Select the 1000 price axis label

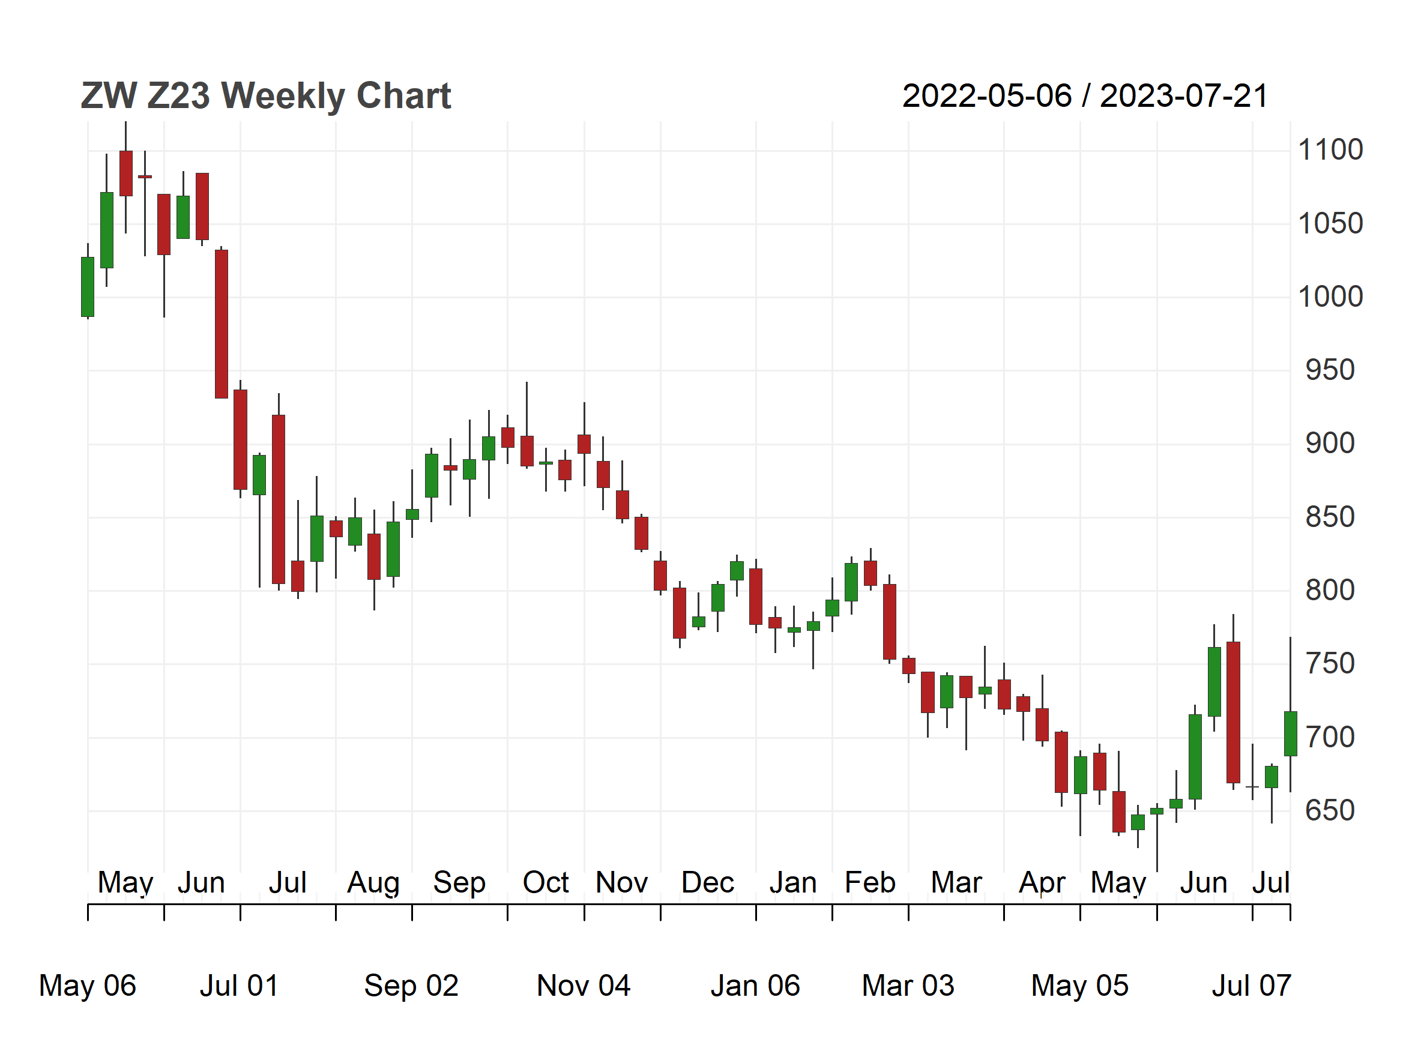1330,297
